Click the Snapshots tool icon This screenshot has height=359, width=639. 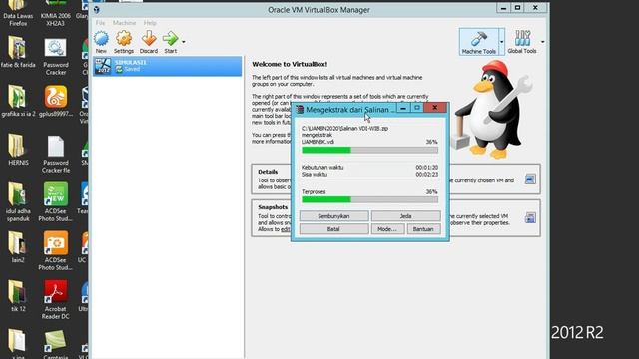click(530, 217)
